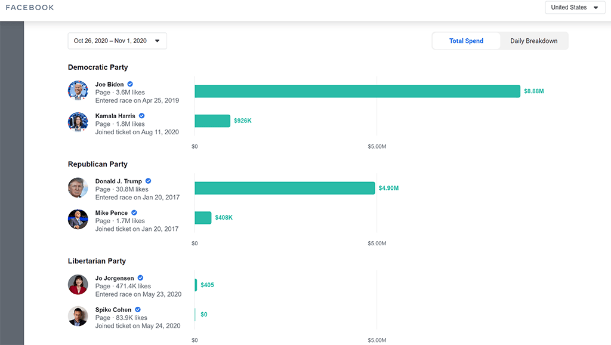
Task: Click the $8.88M spend value label
Action: click(534, 91)
